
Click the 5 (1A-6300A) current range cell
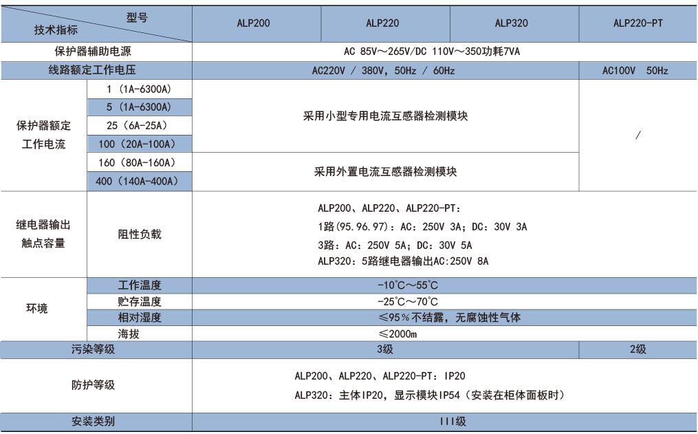point(139,107)
